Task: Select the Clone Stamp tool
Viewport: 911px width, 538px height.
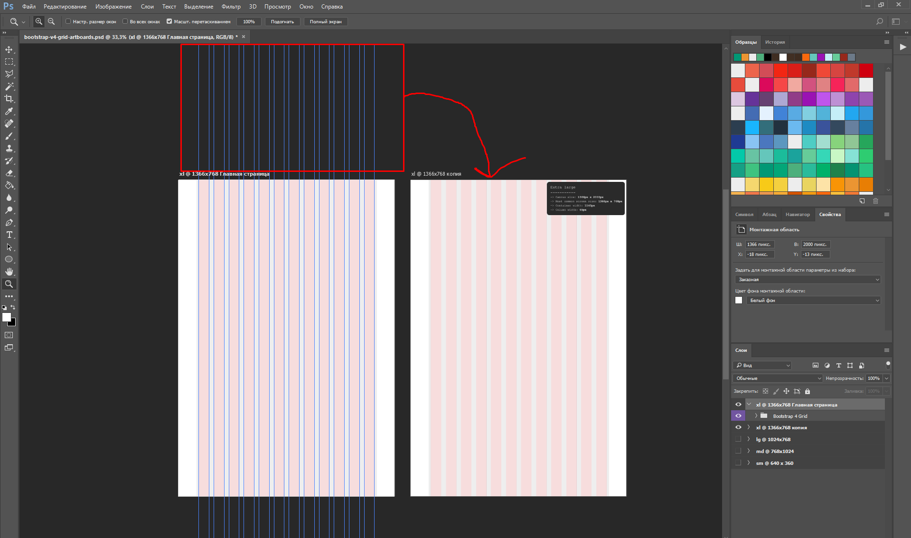Action: (x=9, y=148)
